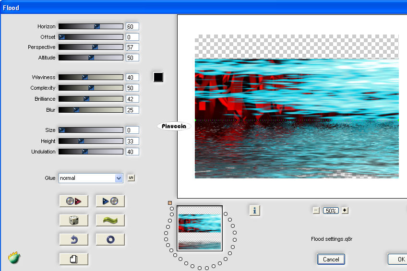The image size is (407, 271).
Task: Click the Flood settings.q8r filename text
Action: 332,239
